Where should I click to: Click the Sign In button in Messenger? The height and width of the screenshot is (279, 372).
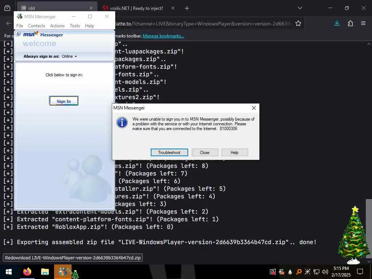[64, 101]
